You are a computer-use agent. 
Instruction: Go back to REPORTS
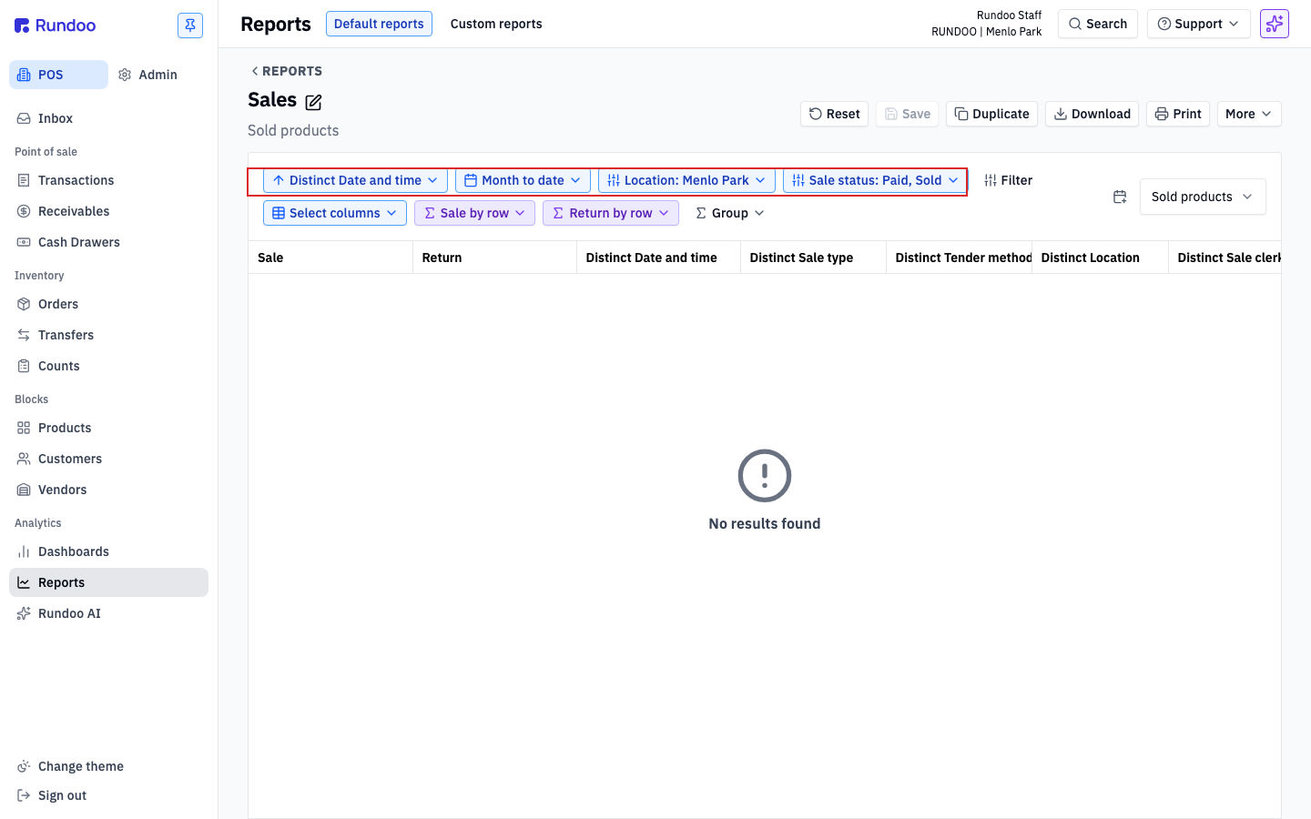tap(286, 71)
